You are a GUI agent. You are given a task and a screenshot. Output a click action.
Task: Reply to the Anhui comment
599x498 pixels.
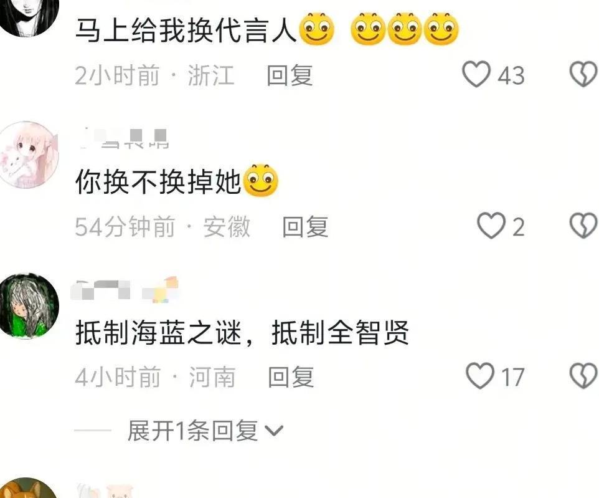pyautogui.click(x=305, y=226)
